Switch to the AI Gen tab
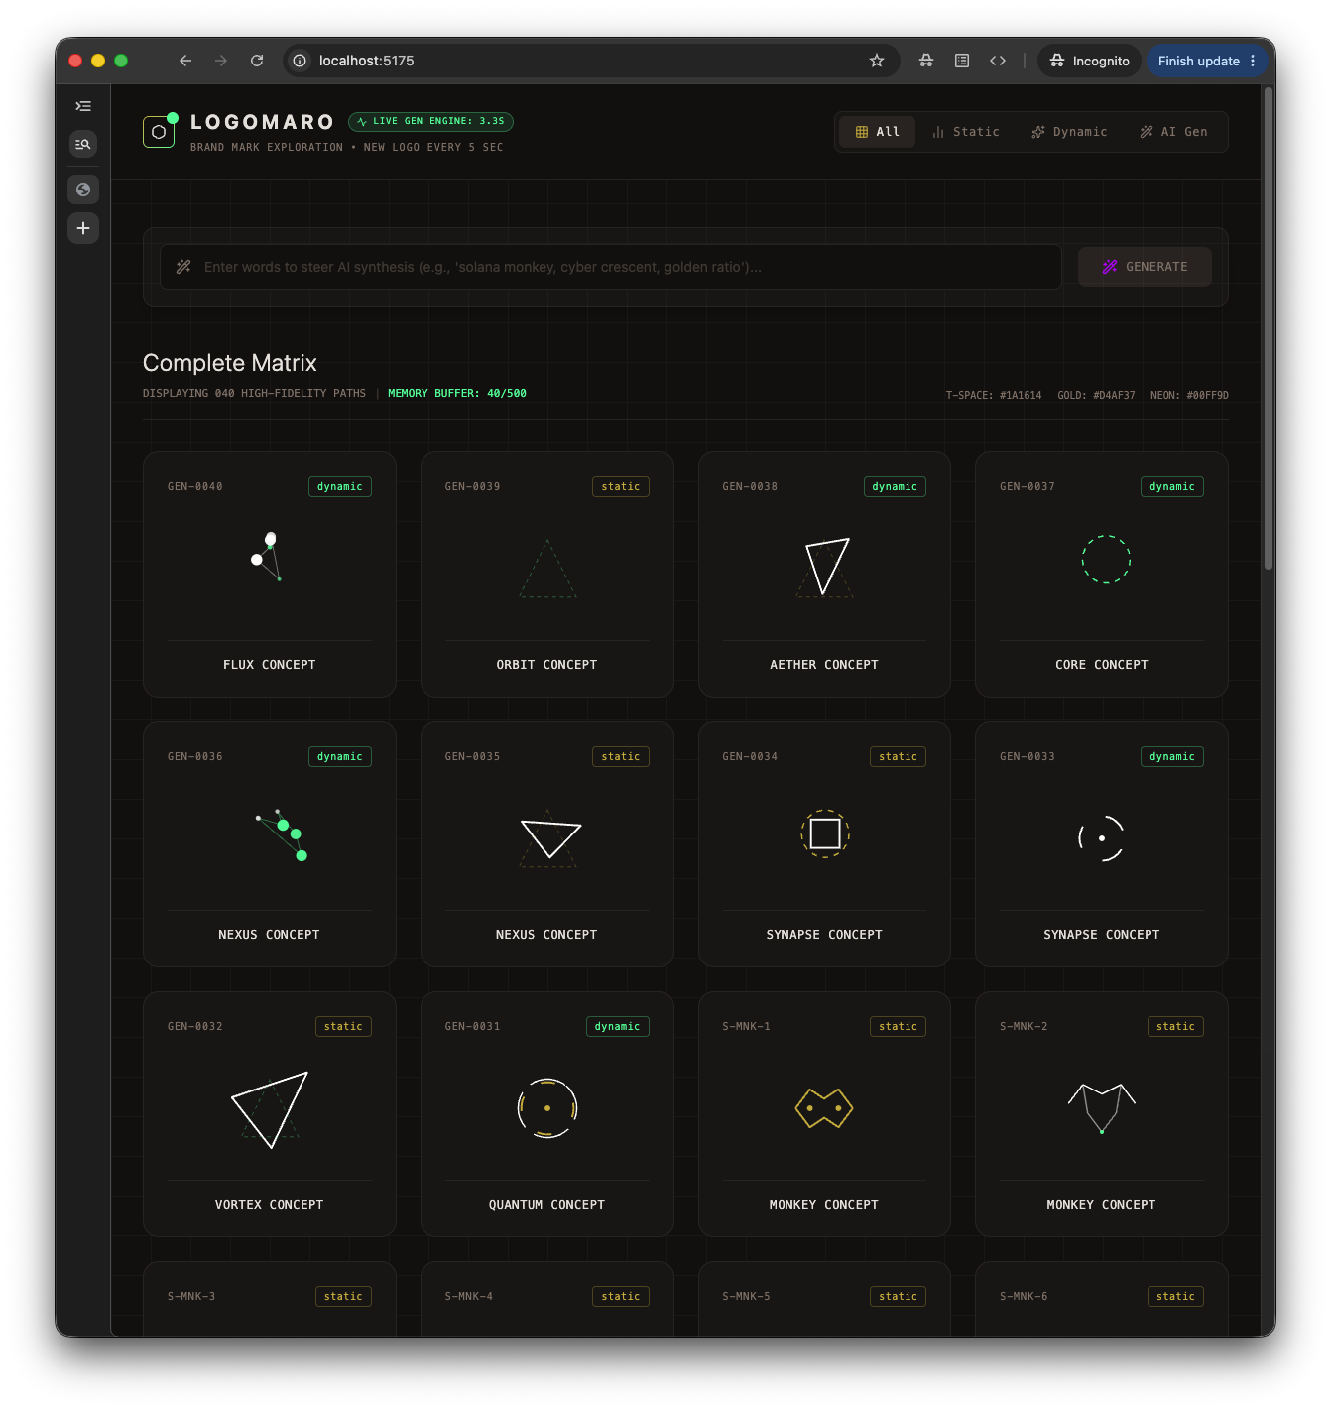 coord(1174,132)
